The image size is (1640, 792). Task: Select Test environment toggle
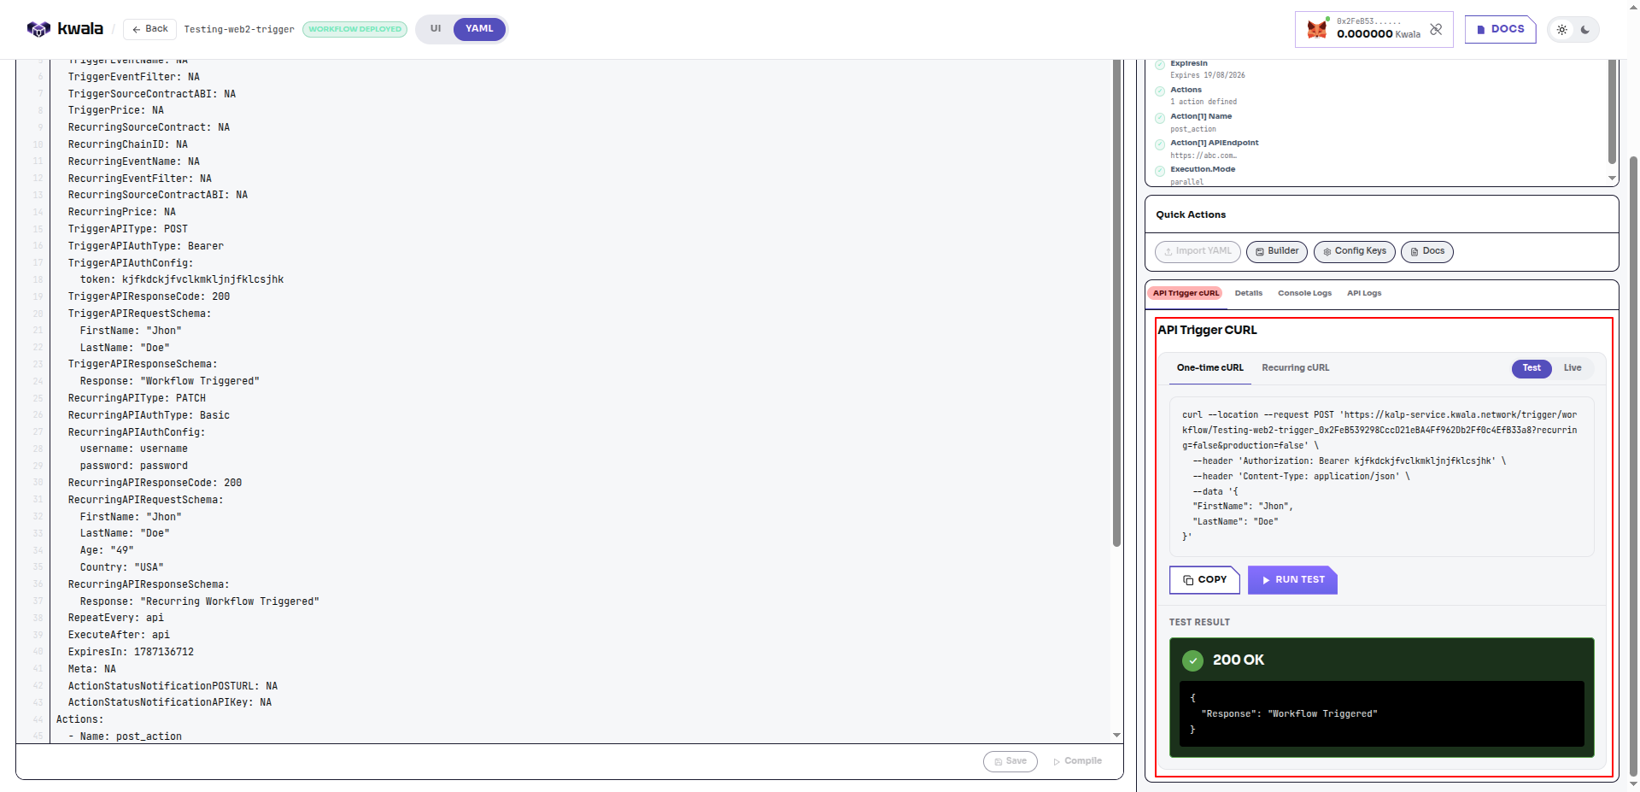[x=1532, y=368]
